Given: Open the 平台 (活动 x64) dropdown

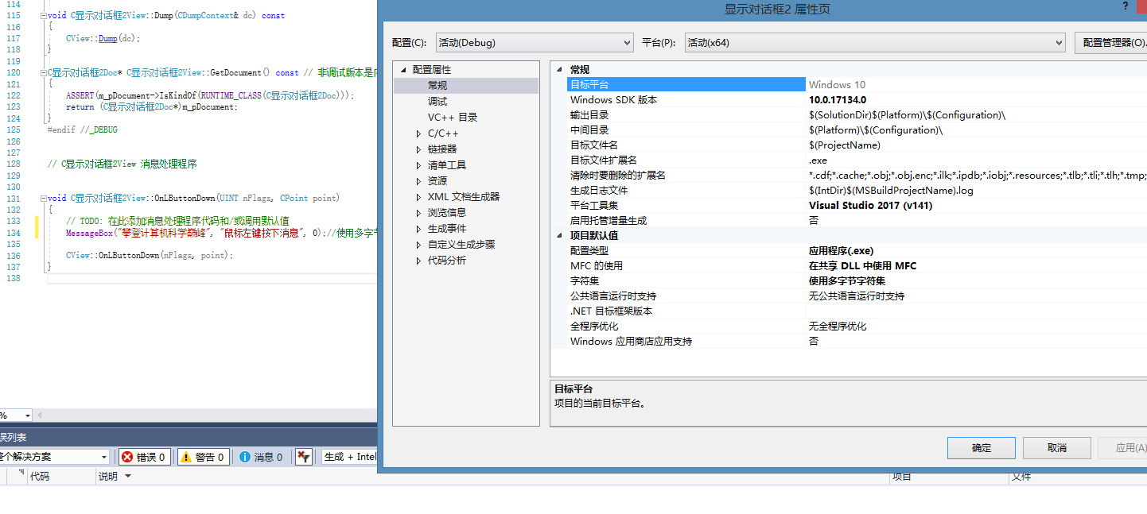Looking at the screenshot, I should click(x=1058, y=42).
